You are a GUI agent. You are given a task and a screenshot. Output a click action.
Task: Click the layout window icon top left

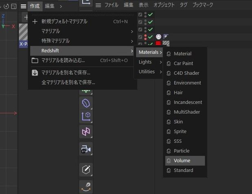(x=14, y=7)
